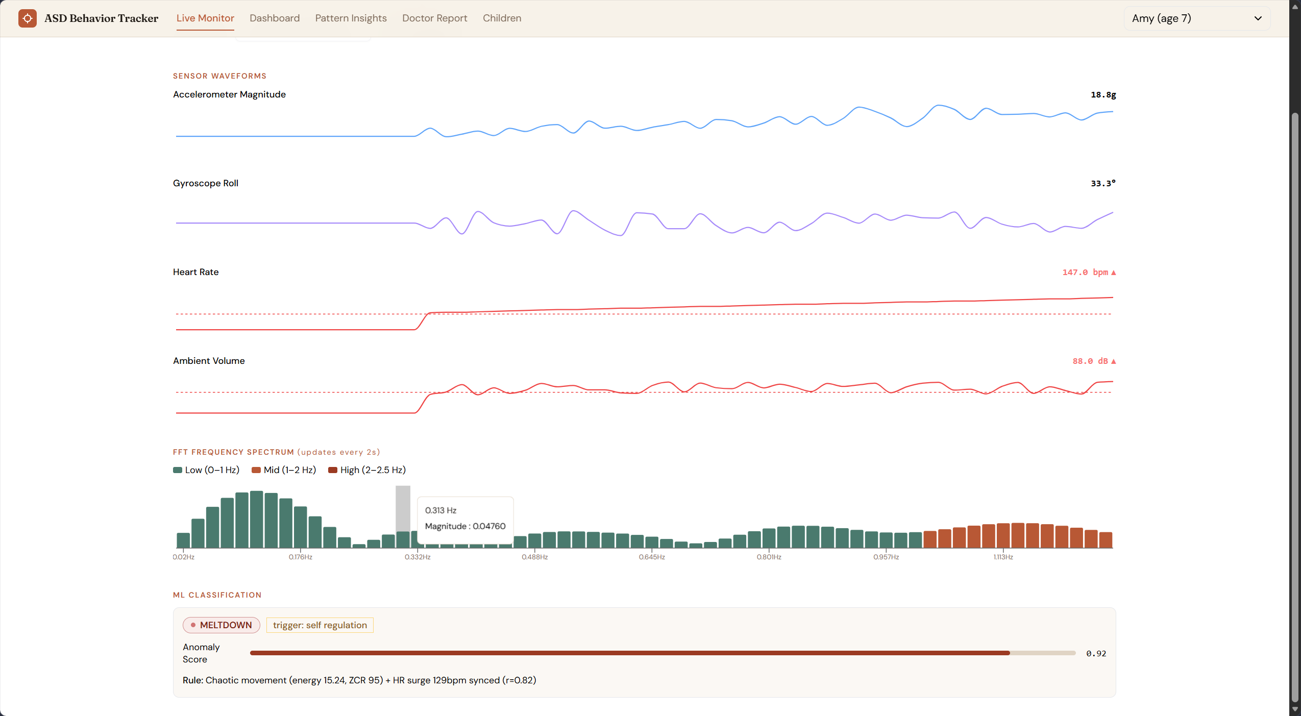Click the Low (0–1 Hz) legend swatch
The width and height of the screenshot is (1301, 716).
(178, 470)
